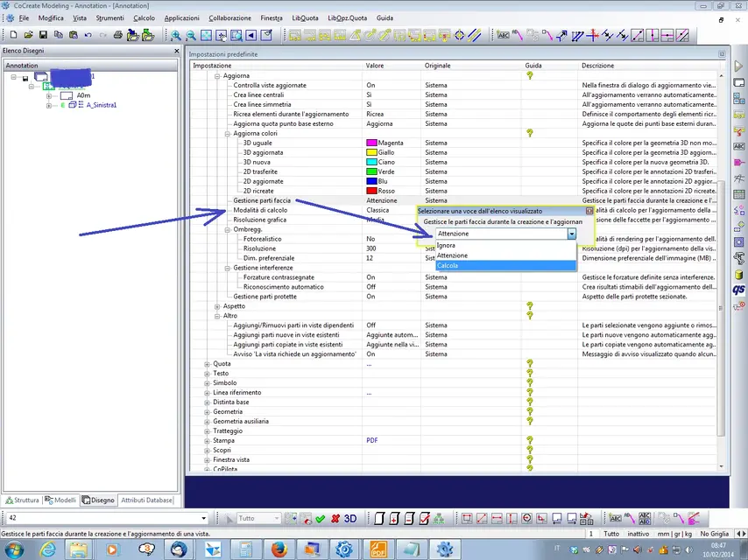Click the mm | gr | kg units status entry

coord(674,534)
